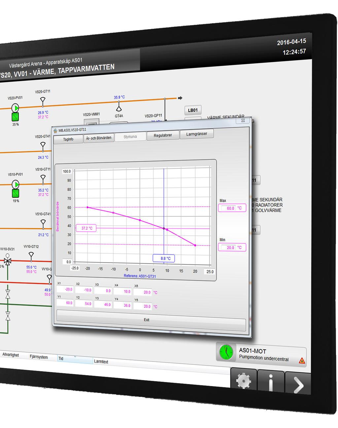Click the 37.2 °C setpoint label on chart
Screen dimensions: 338x428
point(86,228)
